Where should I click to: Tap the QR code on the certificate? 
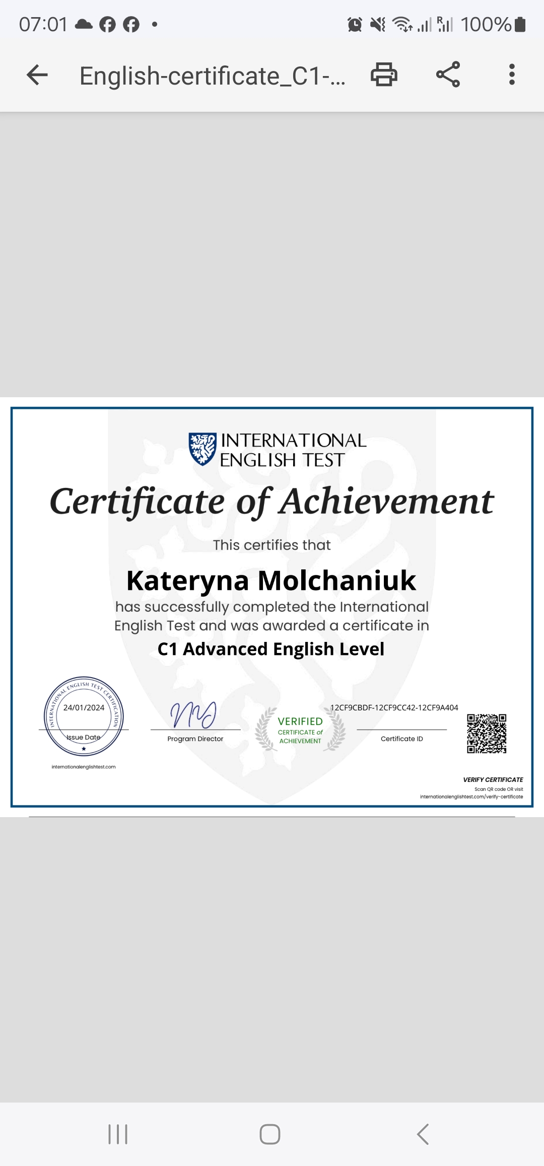[487, 734]
